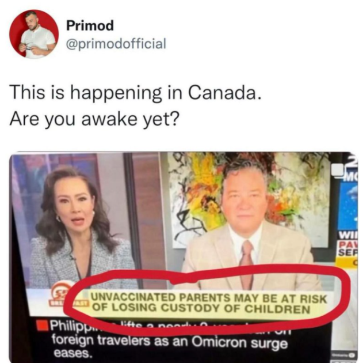Click the 'WI PA SE' sidebar label

coord(348,244)
